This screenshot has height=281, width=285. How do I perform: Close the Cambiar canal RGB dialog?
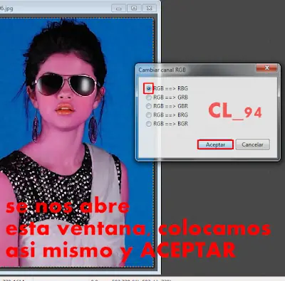[x=266, y=68]
